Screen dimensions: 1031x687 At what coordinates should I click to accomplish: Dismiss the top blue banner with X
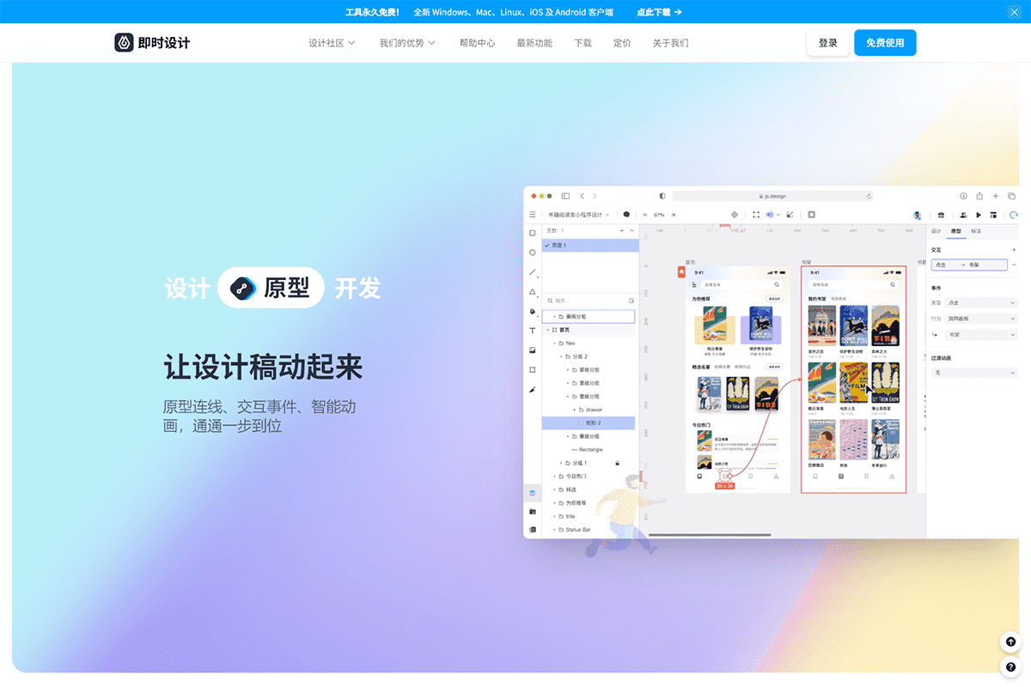click(1014, 12)
